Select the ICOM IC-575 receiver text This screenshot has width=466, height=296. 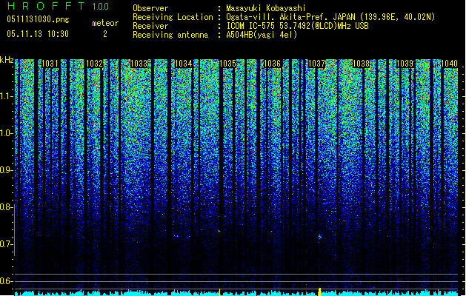tap(297, 26)
